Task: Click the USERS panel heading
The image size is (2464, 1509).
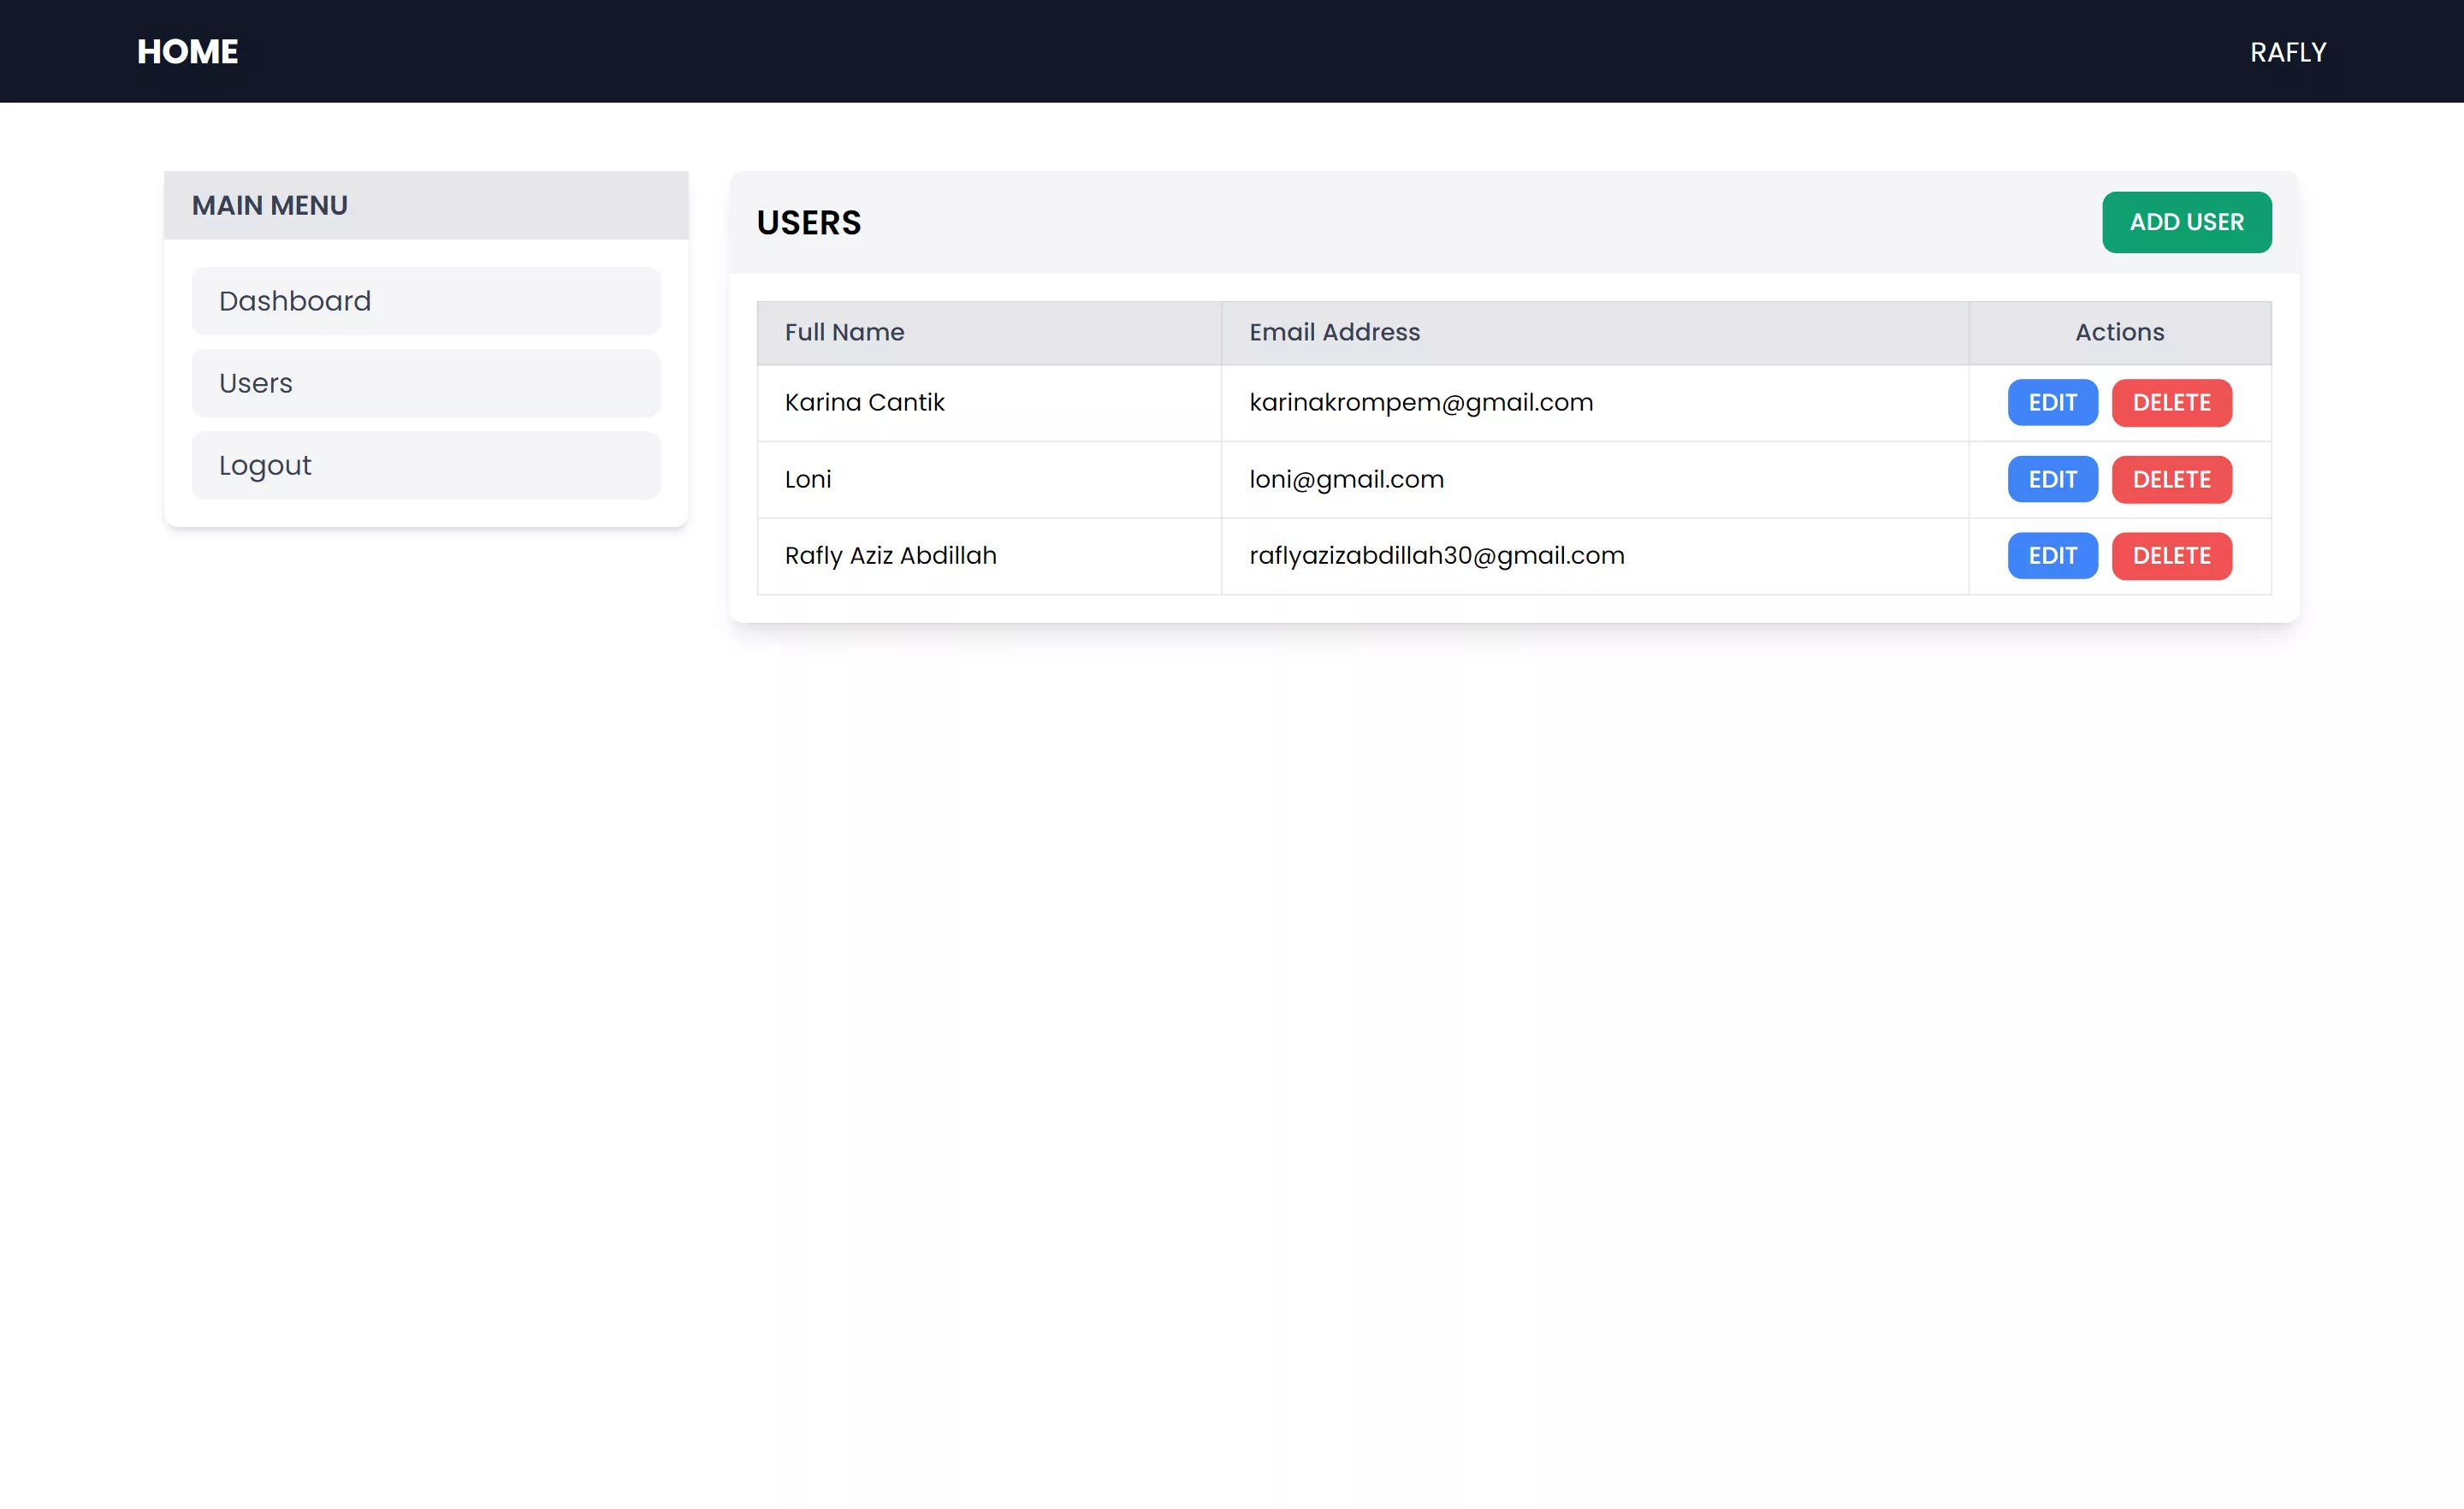Action: tap(808, 222)
